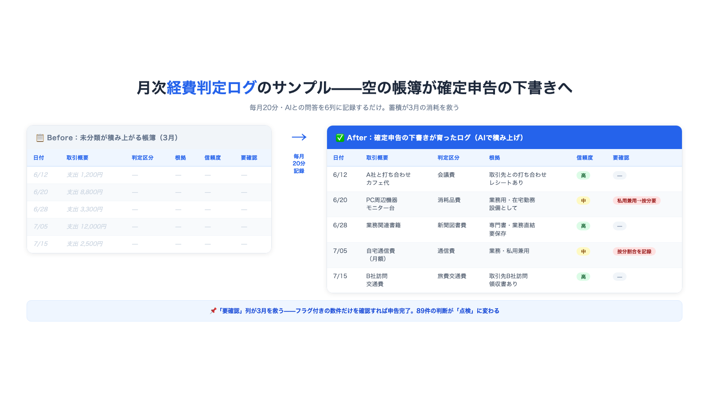Click the blue 経費判定ログ words in the title
The height and width of the screenshot is (398, 709).
(x=212, y=88)
